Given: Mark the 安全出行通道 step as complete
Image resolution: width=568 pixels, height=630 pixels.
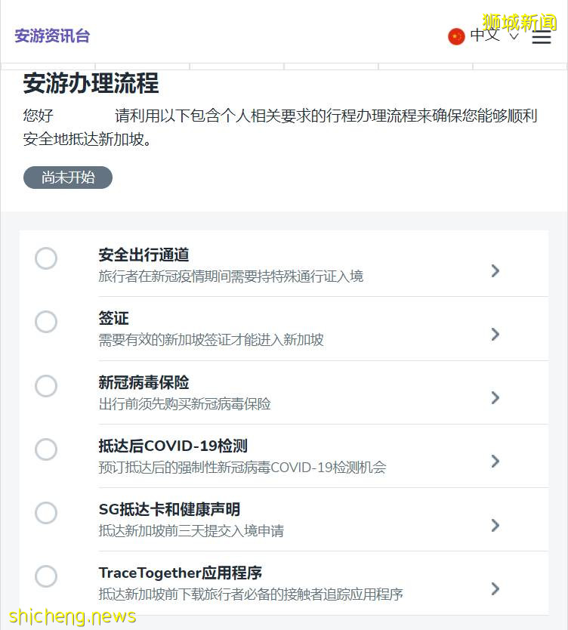Looking at the screenshot, I should click(46, 258).
